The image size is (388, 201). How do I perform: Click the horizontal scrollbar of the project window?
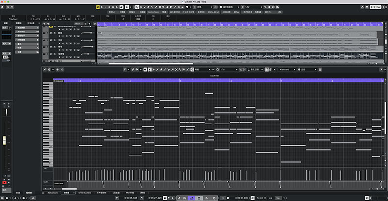150,64
